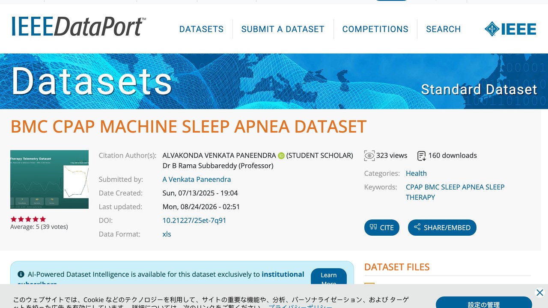Click the author name ALVAKONDA VENKATA PANEENDRA
This screenshot has width=548, height=308.
click(219, 156)
